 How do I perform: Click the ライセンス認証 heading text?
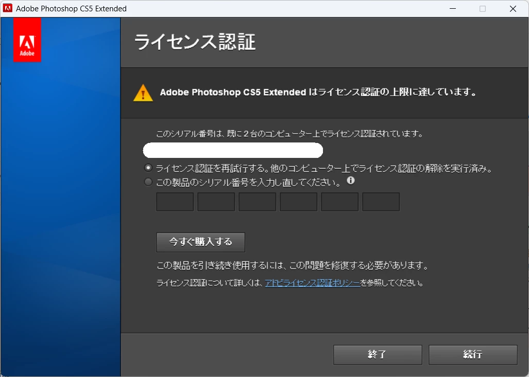(195, 42)
